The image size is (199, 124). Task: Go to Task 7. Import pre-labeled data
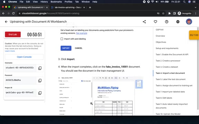[x=170, y=92]
